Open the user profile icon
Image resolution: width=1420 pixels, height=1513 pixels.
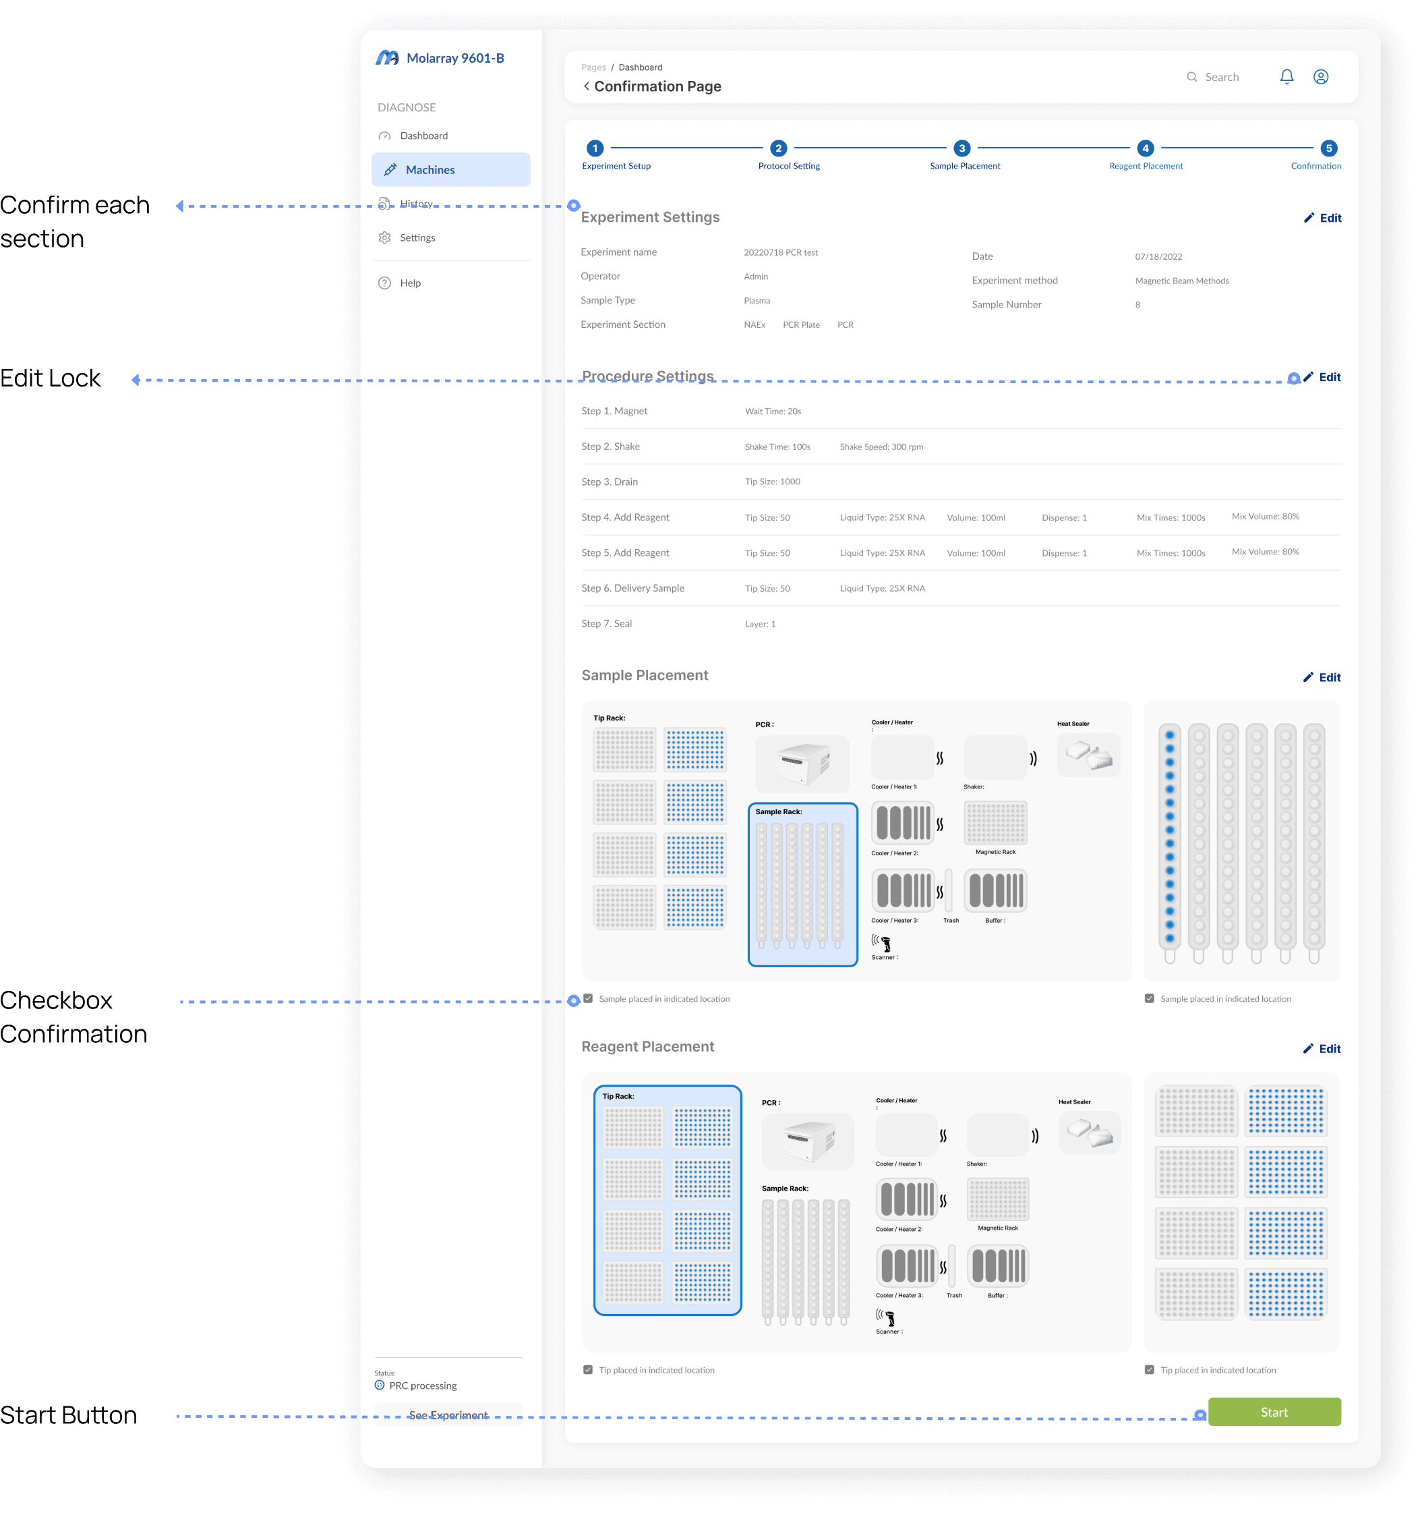click(x=1320, y=77)
